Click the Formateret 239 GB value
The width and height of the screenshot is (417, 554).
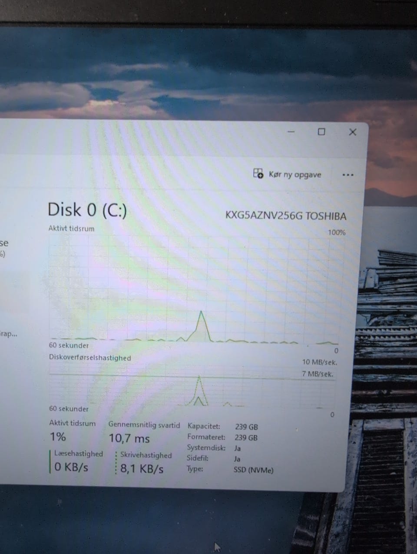246,438
